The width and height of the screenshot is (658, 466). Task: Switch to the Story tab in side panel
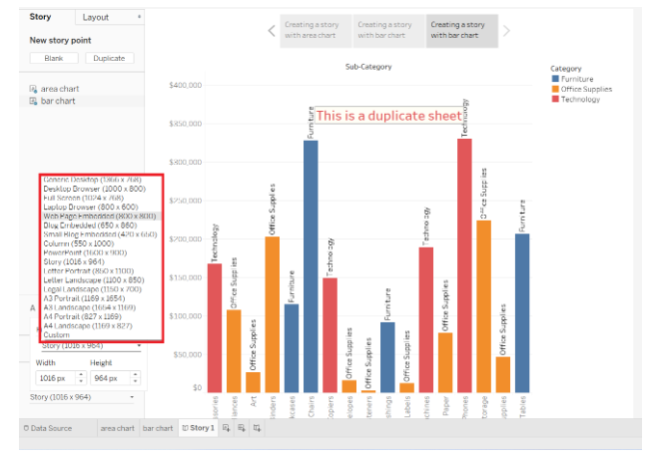pos(41,17)
